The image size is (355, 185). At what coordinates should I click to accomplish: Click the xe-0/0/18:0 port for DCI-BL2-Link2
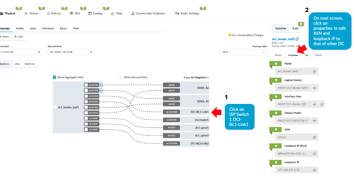172,143
